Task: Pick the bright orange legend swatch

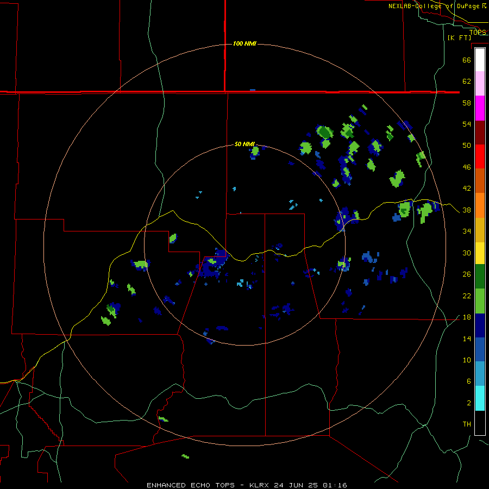Action: tap(480, 205)
